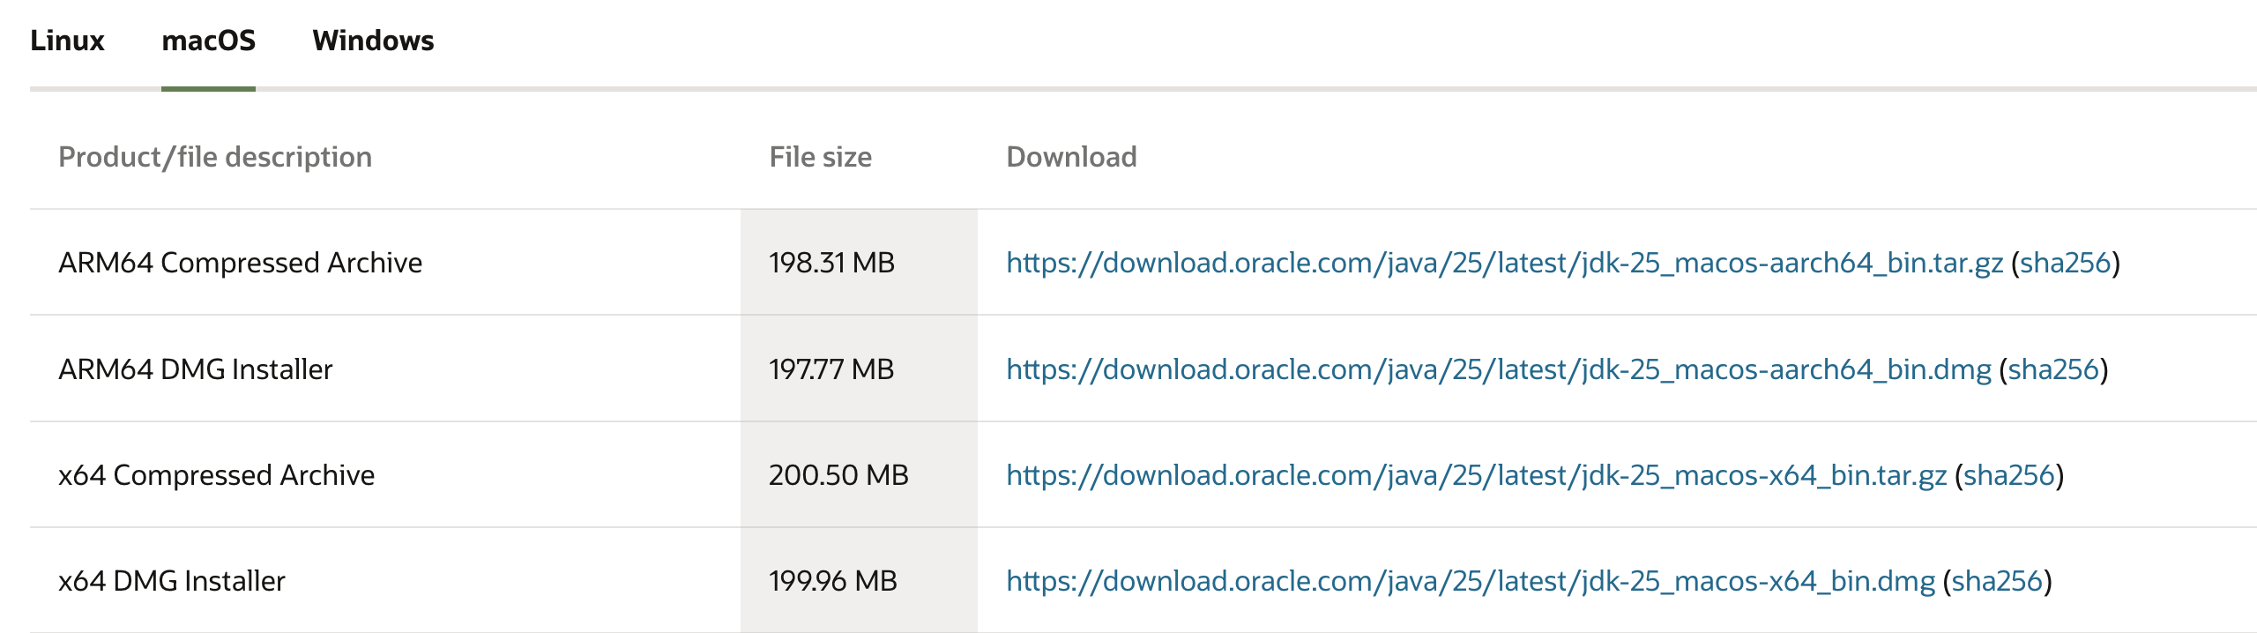
Task: Switch to the Linux tab
Action: [x=67, y=41]
